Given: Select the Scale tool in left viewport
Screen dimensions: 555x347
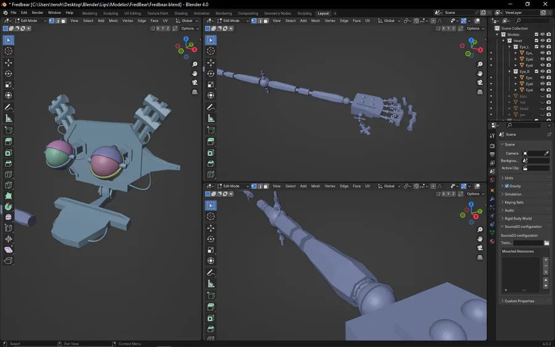Looking at the screenshot, I should tap(9, 84).
